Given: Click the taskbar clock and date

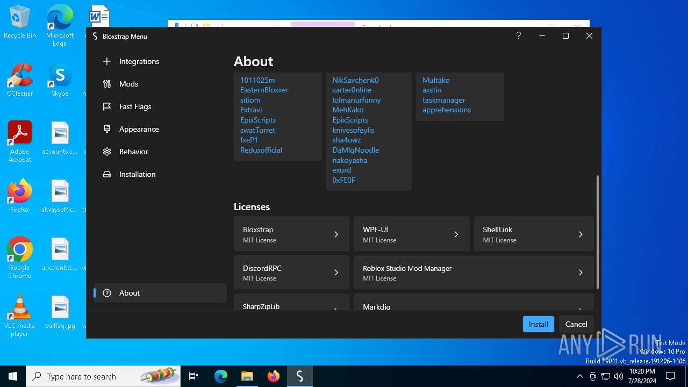Looking at the screenshot, I should [x=642, y=376].
